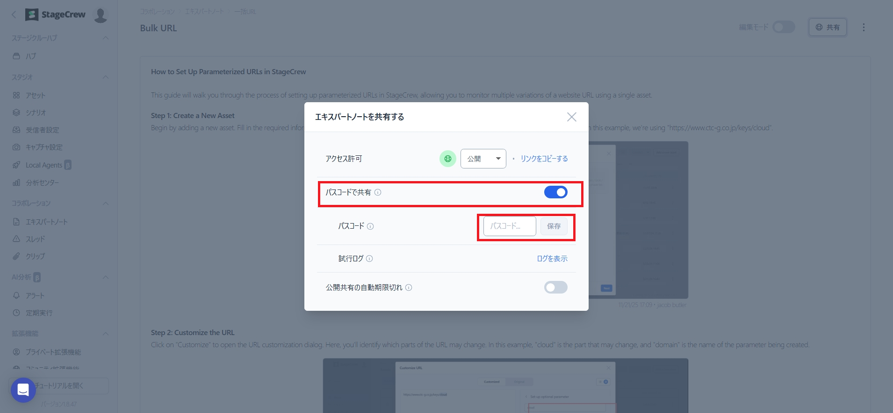Click the info icon next to パスコードで共有
The height and width of the screenshot is (413, 893).
point(378,192)
